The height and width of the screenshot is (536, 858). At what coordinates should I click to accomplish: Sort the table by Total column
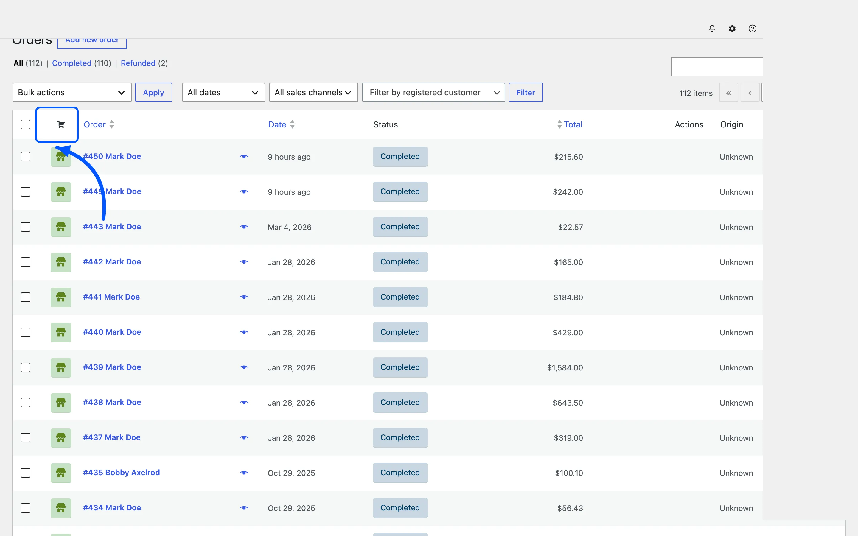(570, 124)
